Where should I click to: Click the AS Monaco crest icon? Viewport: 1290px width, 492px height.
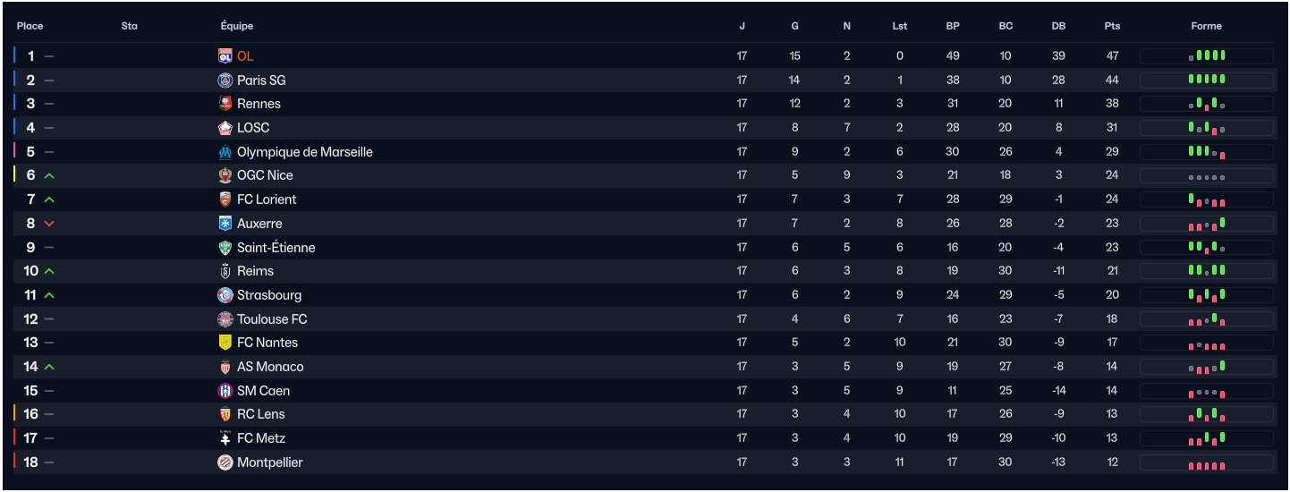point(225,367)
